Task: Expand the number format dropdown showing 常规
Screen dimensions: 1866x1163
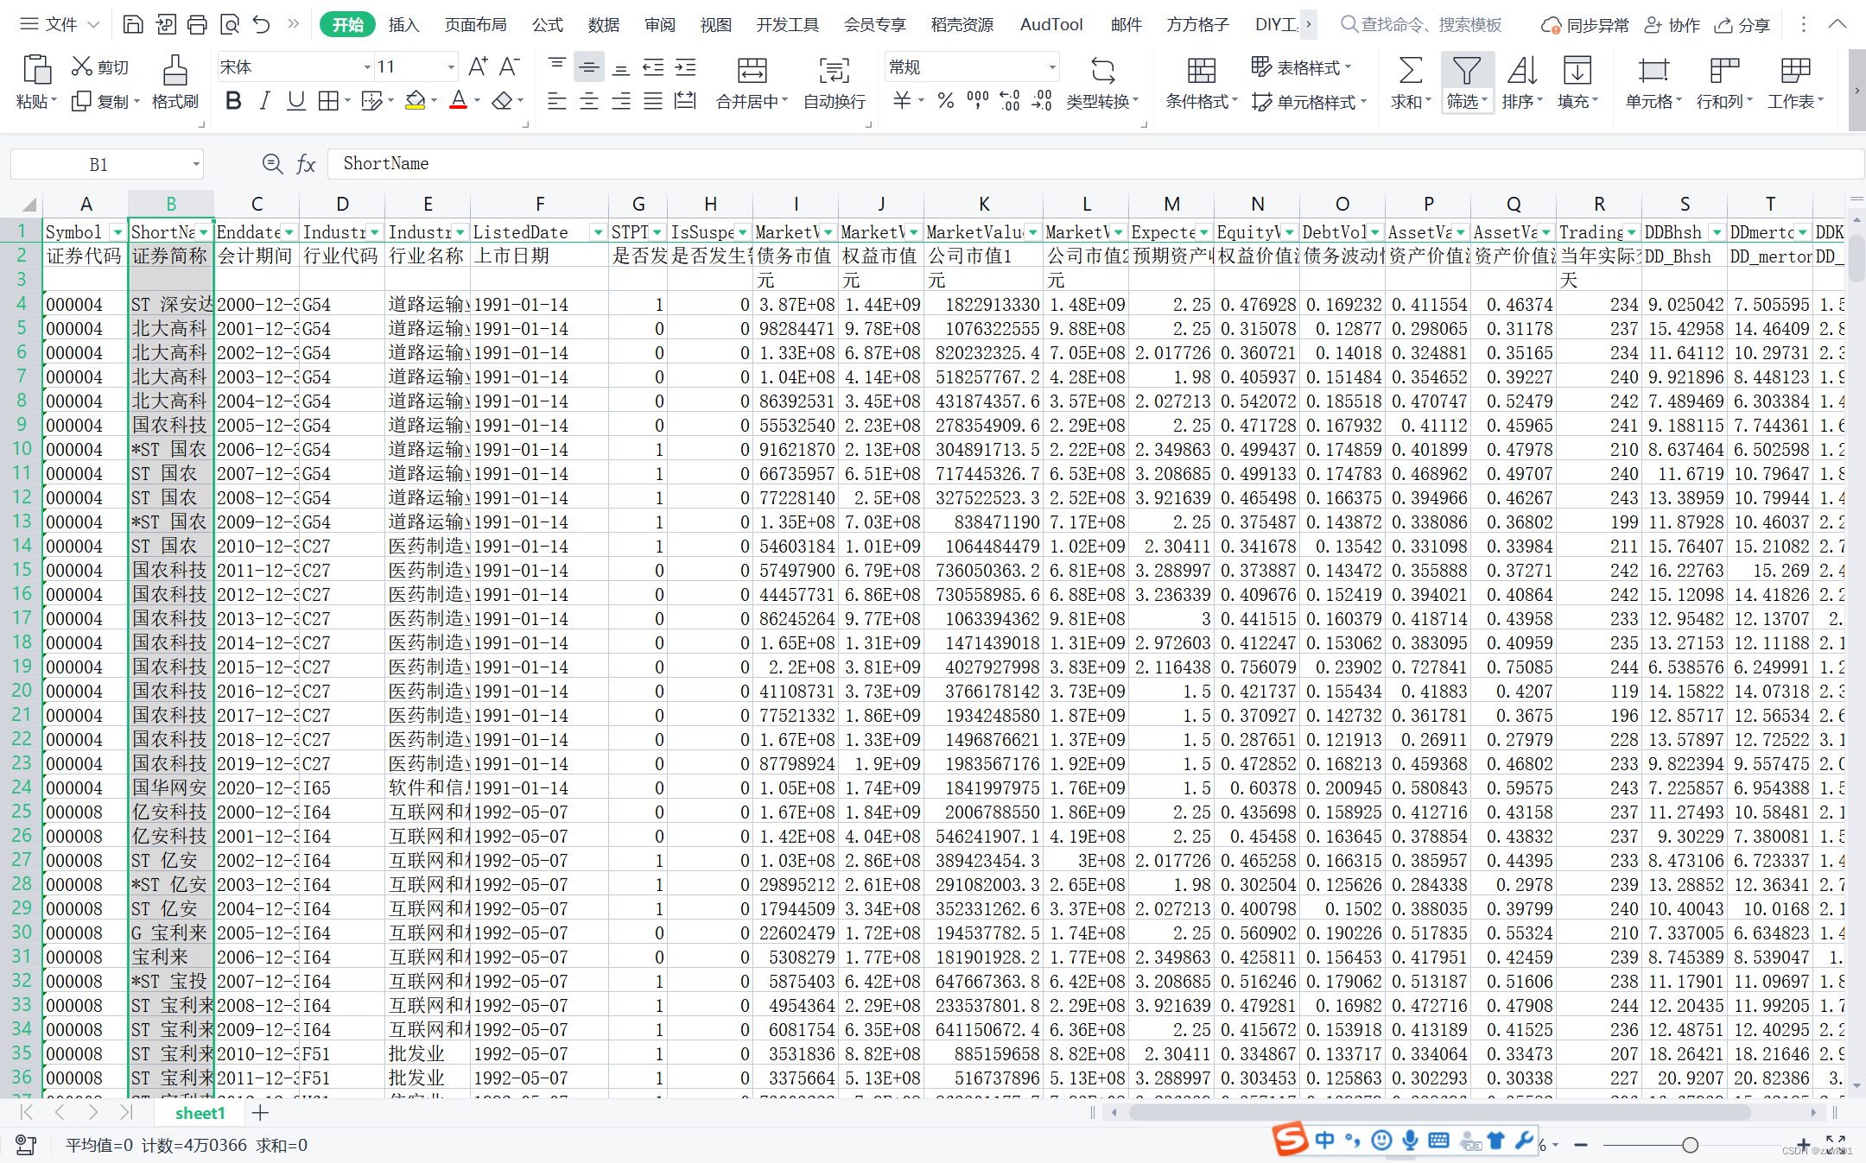Action: tap(1051, 66)
